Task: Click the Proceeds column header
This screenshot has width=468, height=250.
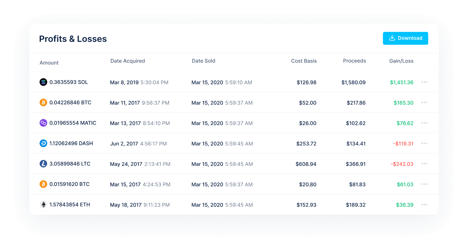Action: [354, 61]
